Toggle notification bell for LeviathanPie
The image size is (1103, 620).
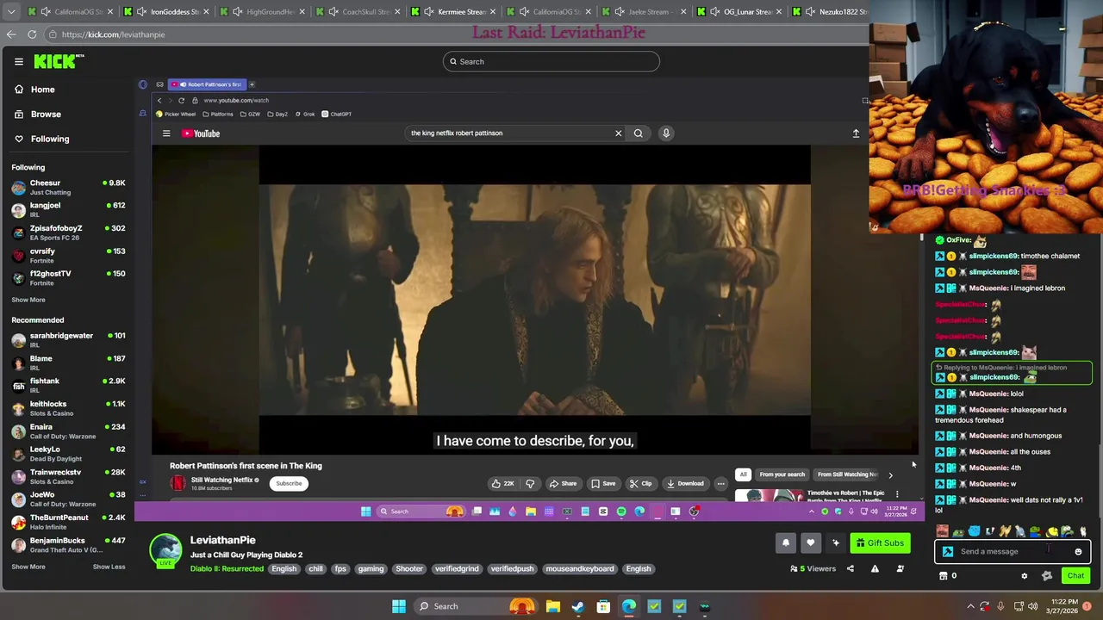point(786,542)
